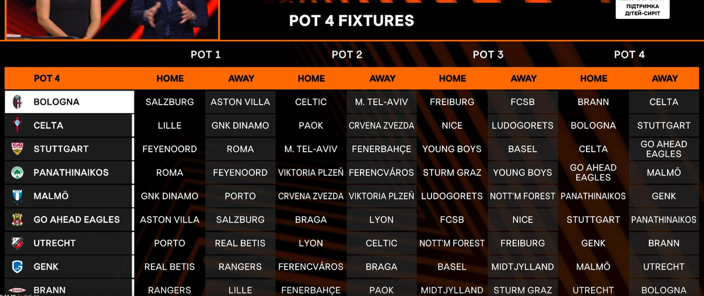Click the Stuttgart club crest icon
704x296 pixels.
pos(17,149)
